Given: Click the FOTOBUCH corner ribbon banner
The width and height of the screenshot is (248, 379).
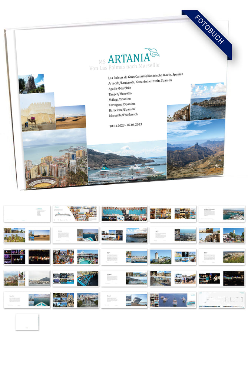Looking at the screenshot, I should click(210, 33).
